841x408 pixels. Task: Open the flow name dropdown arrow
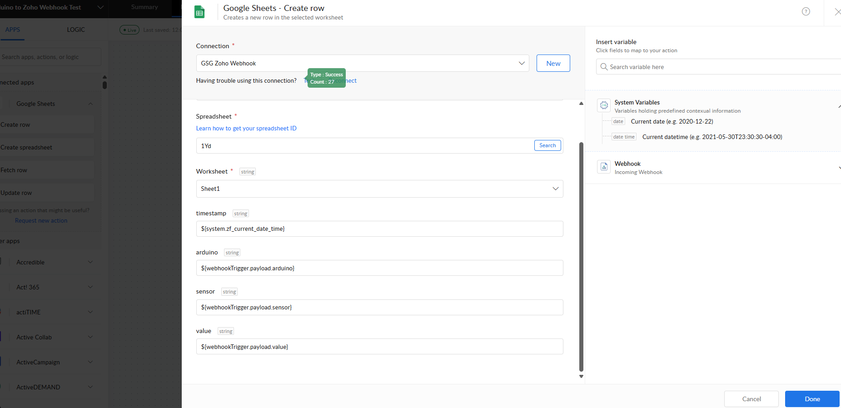coord(100,7)
